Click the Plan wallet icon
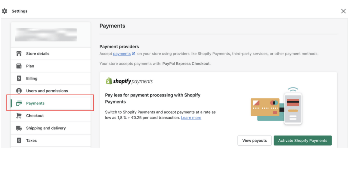 [19, 66]
